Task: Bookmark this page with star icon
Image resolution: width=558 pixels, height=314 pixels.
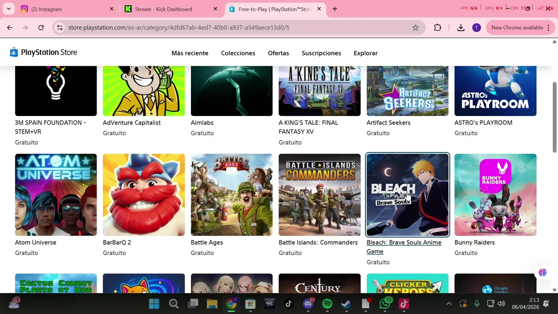Action: [x=415, y=27]
